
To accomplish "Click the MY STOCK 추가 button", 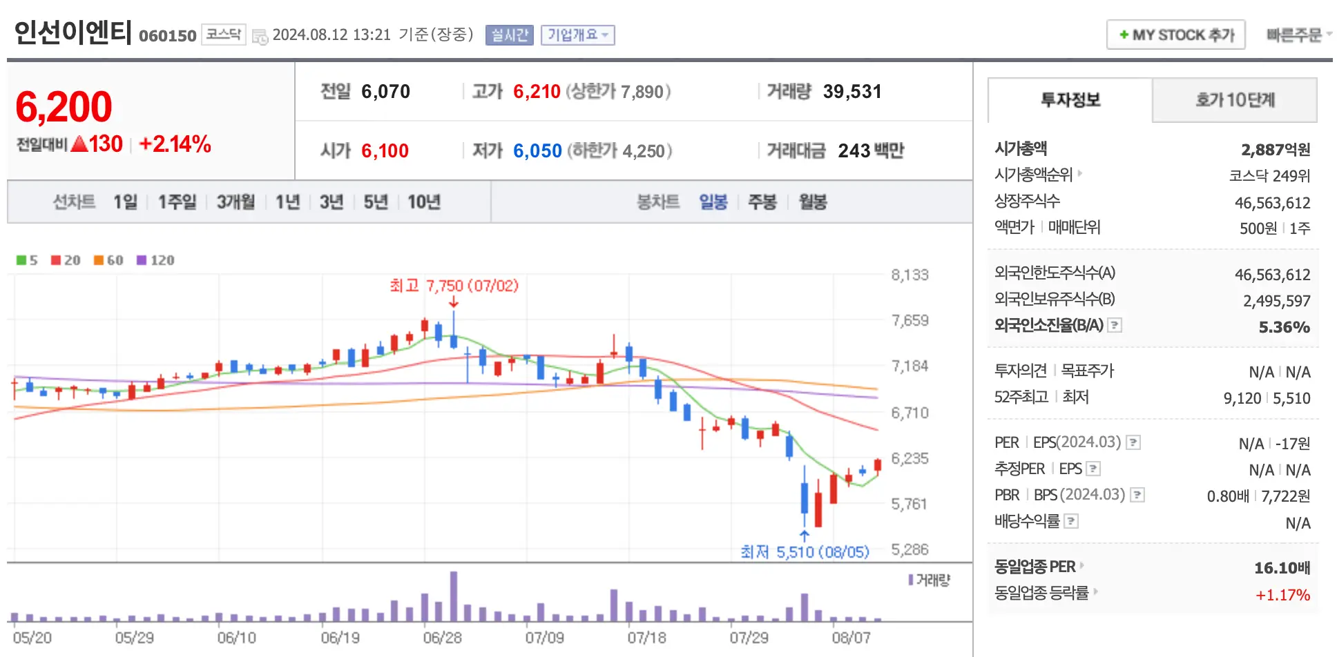I will (1175, 34).
